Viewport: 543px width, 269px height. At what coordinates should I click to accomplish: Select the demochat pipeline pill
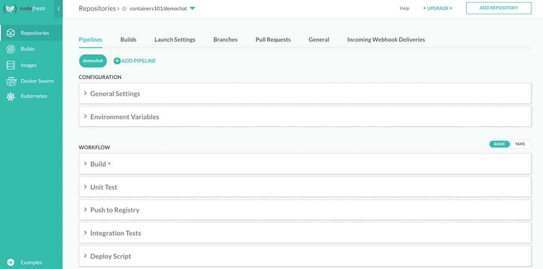[x=93, y=61]
